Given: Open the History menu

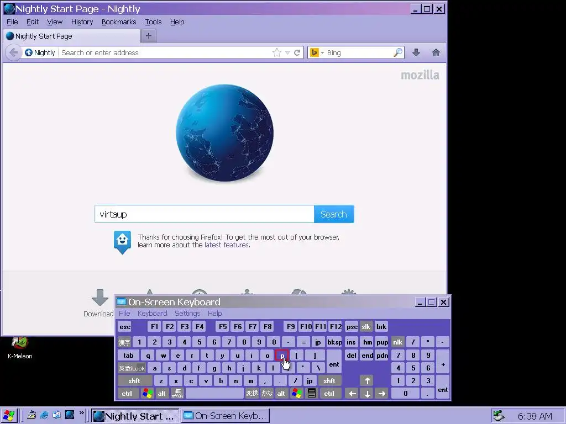Looking at the screenshot, I should tap(82, 22).
